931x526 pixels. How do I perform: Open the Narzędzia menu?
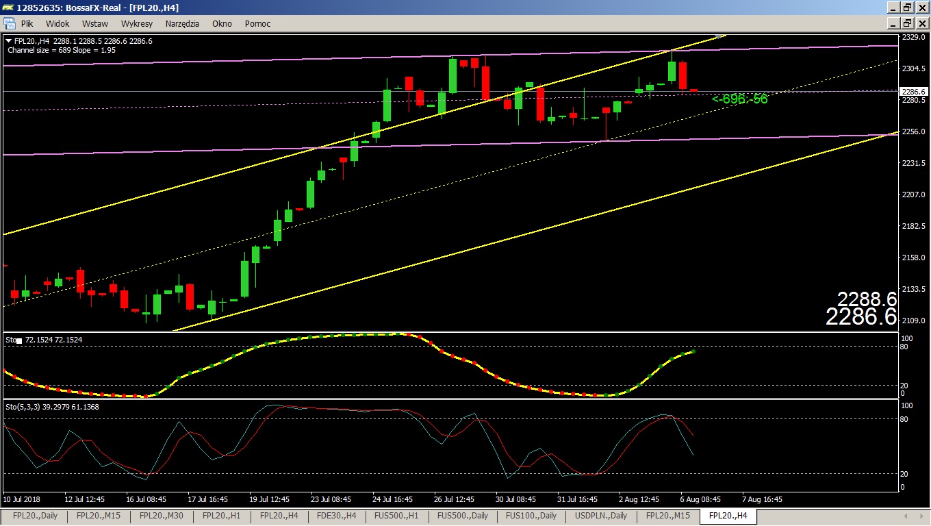tap(182, 23)
